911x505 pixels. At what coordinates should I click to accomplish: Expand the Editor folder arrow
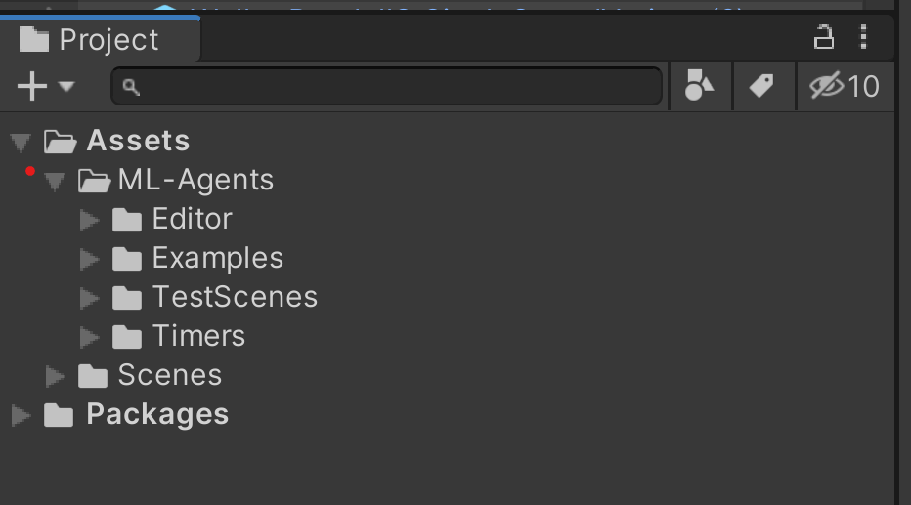89,220
